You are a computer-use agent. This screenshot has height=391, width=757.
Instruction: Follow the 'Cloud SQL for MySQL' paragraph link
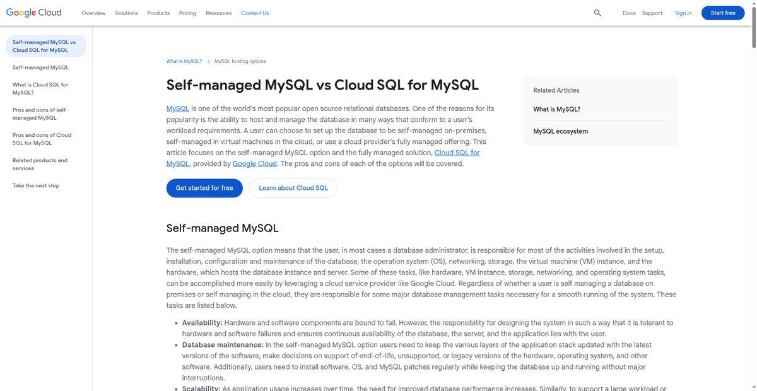click(457, 153)
